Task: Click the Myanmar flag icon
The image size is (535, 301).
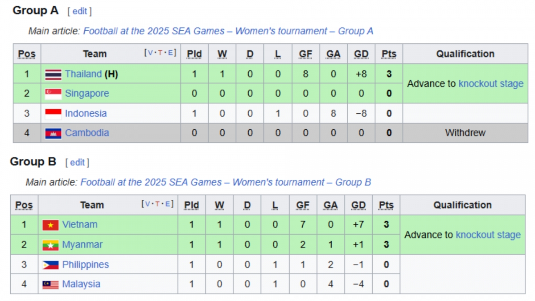Action: (x=50, y=245)
